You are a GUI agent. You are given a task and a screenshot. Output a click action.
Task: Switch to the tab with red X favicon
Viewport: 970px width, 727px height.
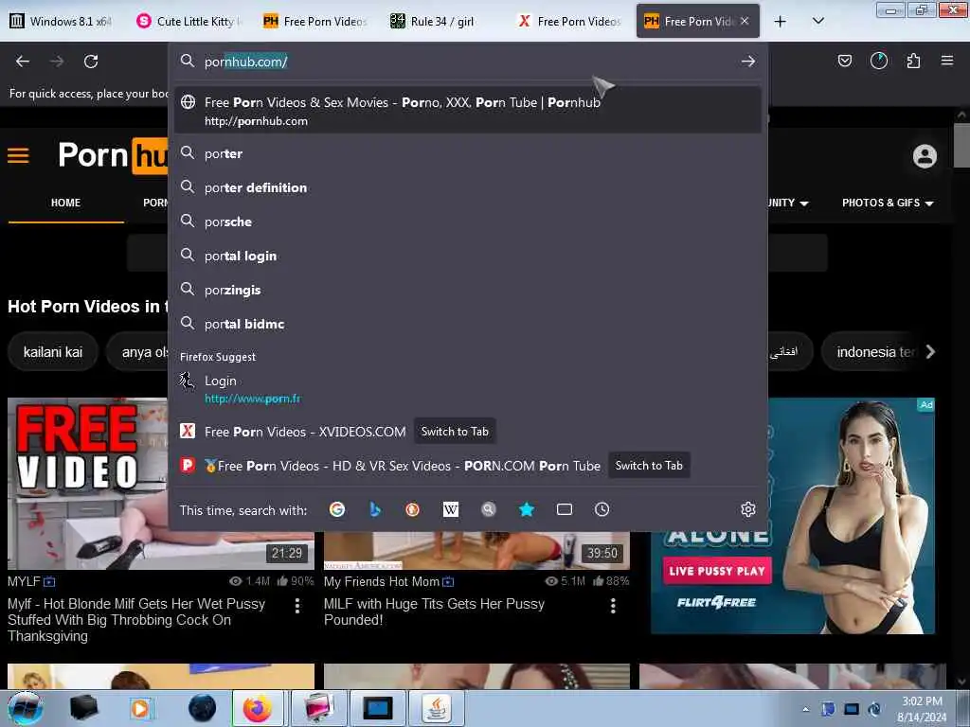(x=569, y=22)
